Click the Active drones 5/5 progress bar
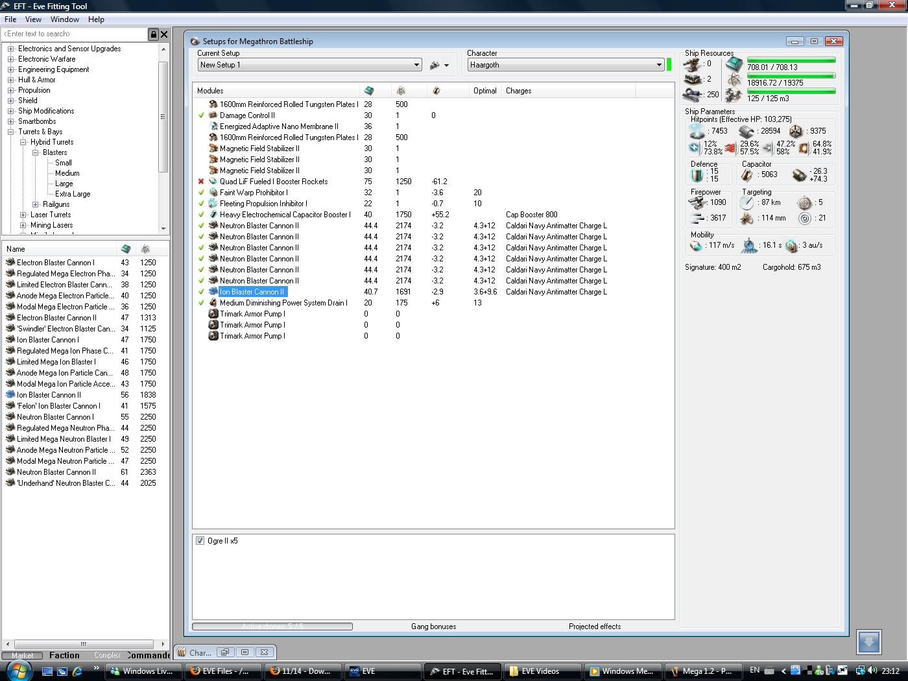 [272, 627]
